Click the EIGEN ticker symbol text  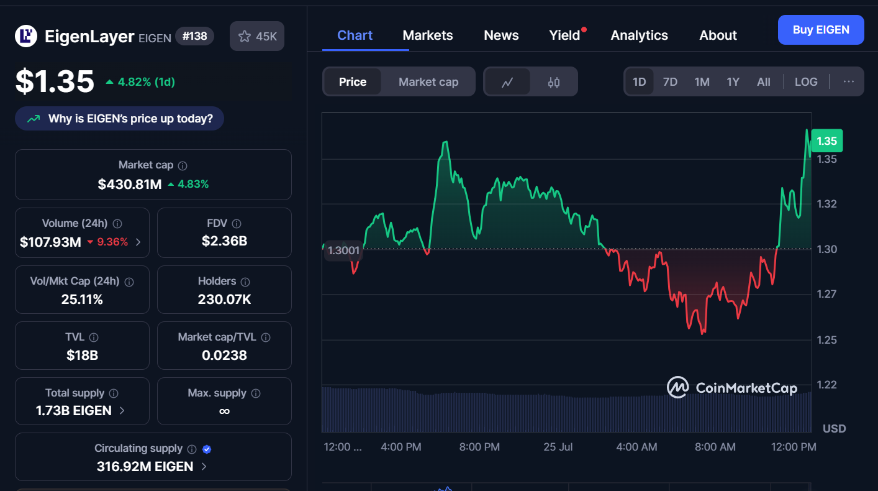click(x=155, y=37)
